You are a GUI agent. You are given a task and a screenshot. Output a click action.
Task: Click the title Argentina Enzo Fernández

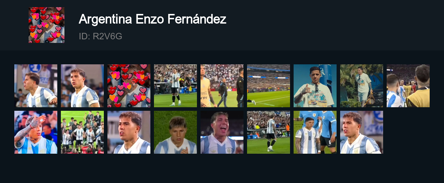click(153, 19)
